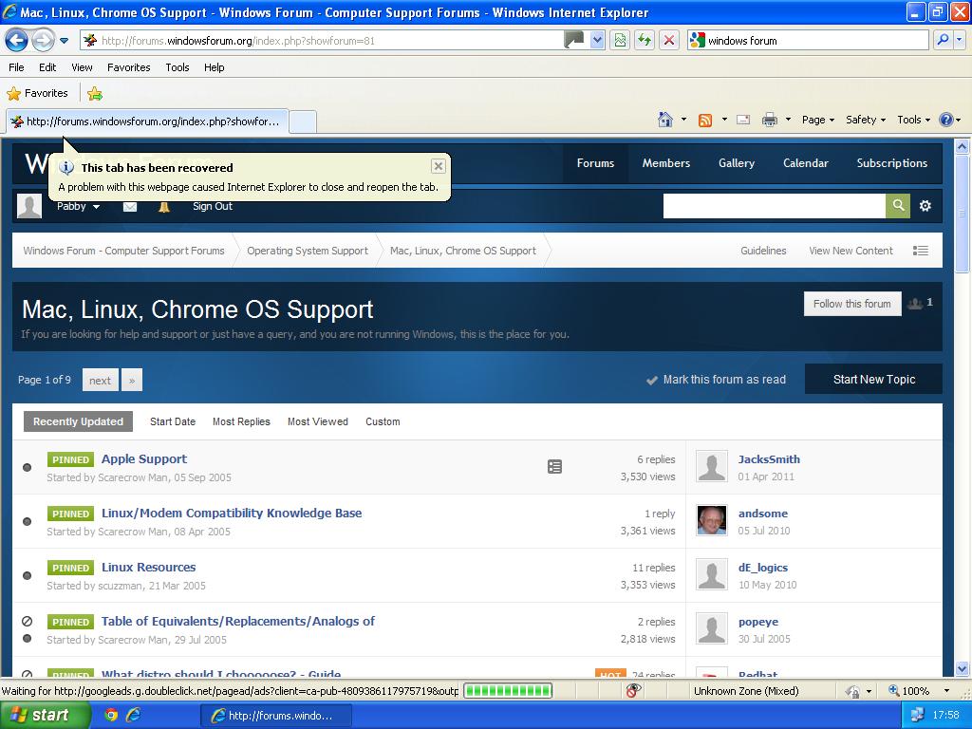Open the Help menu
The height and width of the screenshot is (729, 972).
point(214,67)
